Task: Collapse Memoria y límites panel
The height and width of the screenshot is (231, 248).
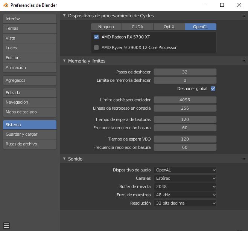Action: click(64, 61)
